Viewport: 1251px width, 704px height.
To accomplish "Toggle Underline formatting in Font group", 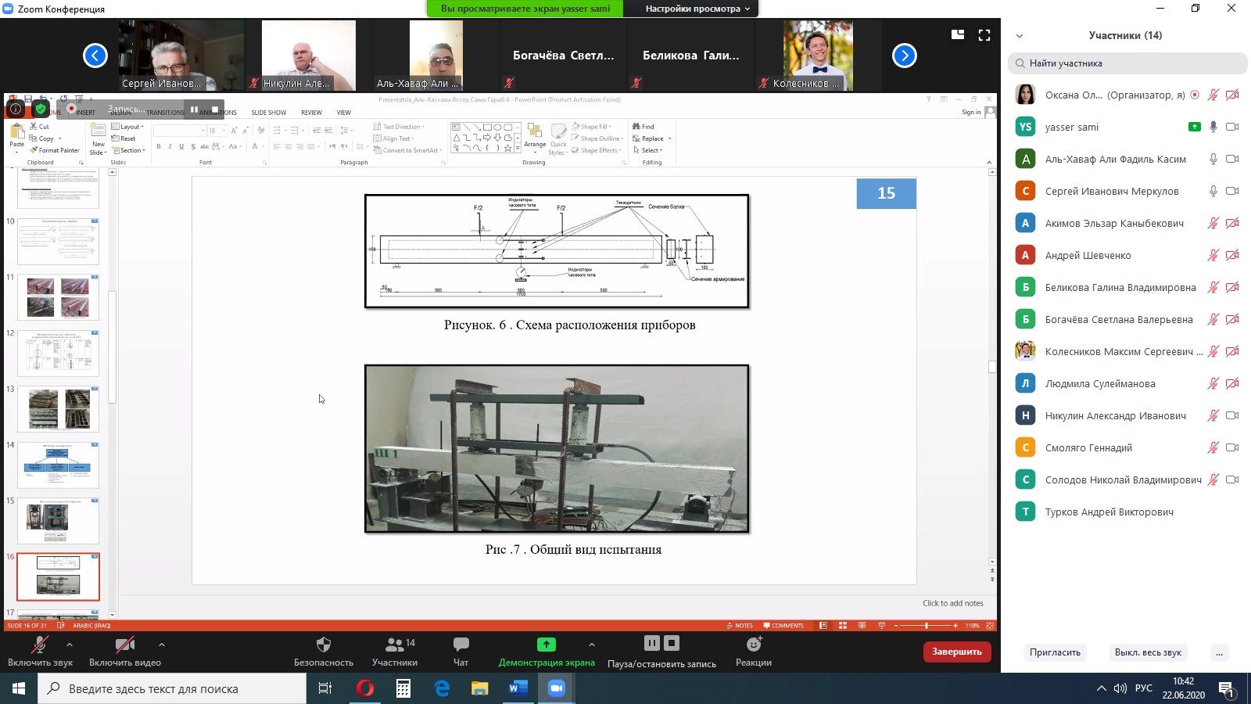I will click(181, 146).
